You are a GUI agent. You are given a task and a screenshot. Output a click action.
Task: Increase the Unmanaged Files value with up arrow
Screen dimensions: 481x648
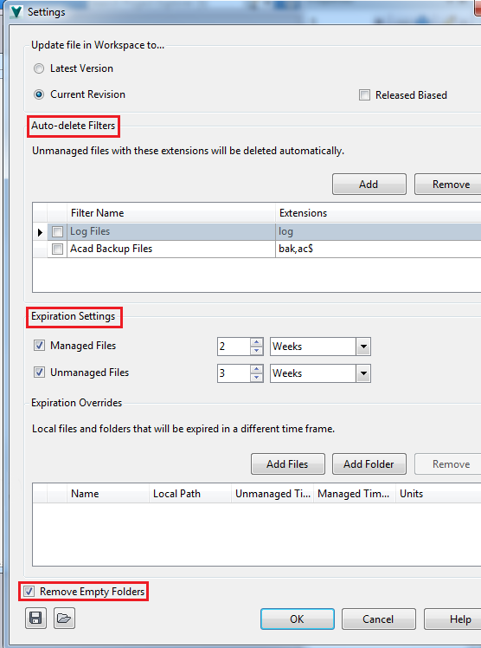(x=257, y=369)
